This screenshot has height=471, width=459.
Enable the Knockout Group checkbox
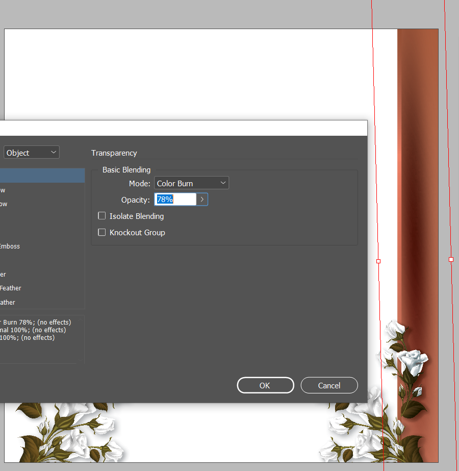coord(102,232)
